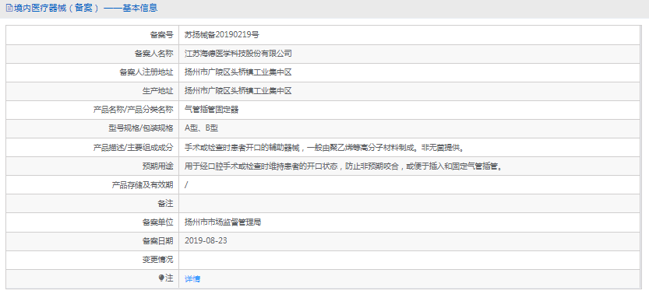Screen dimensions: 649x294
Task: Click the 型号规格/包装规格 label
Action: pos(141,128)
